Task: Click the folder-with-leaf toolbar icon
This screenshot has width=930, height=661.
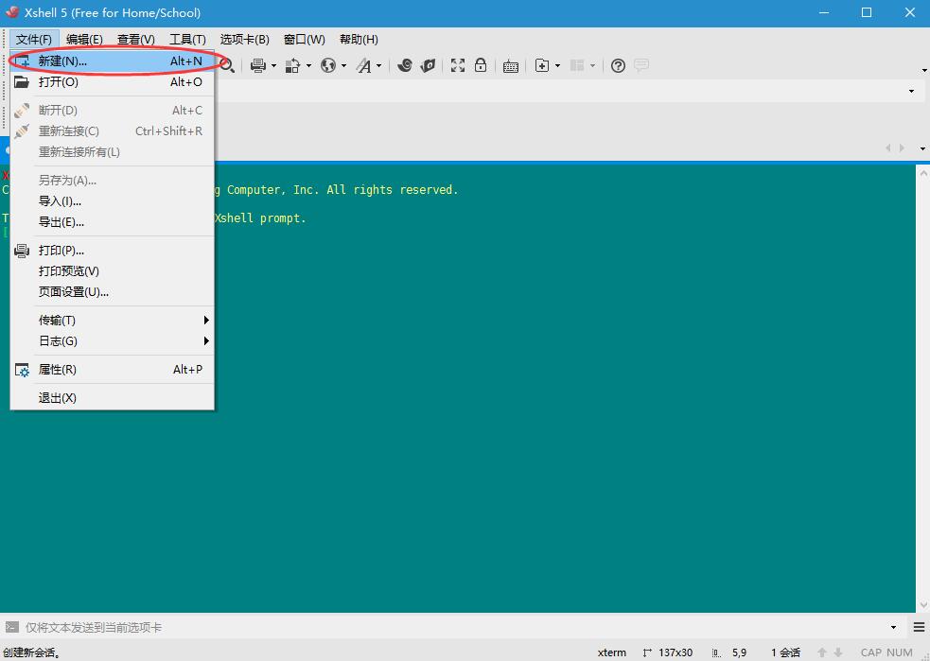Action: tap(429, 65)
